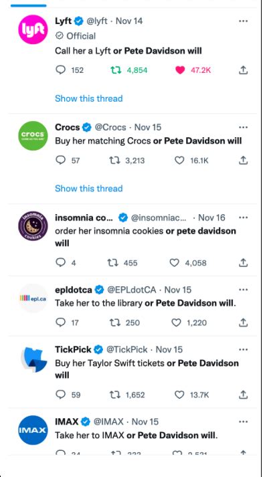Open the @EPLdotCA handle
This screenshot has width=263, height=477.
(x=131, y=290)
